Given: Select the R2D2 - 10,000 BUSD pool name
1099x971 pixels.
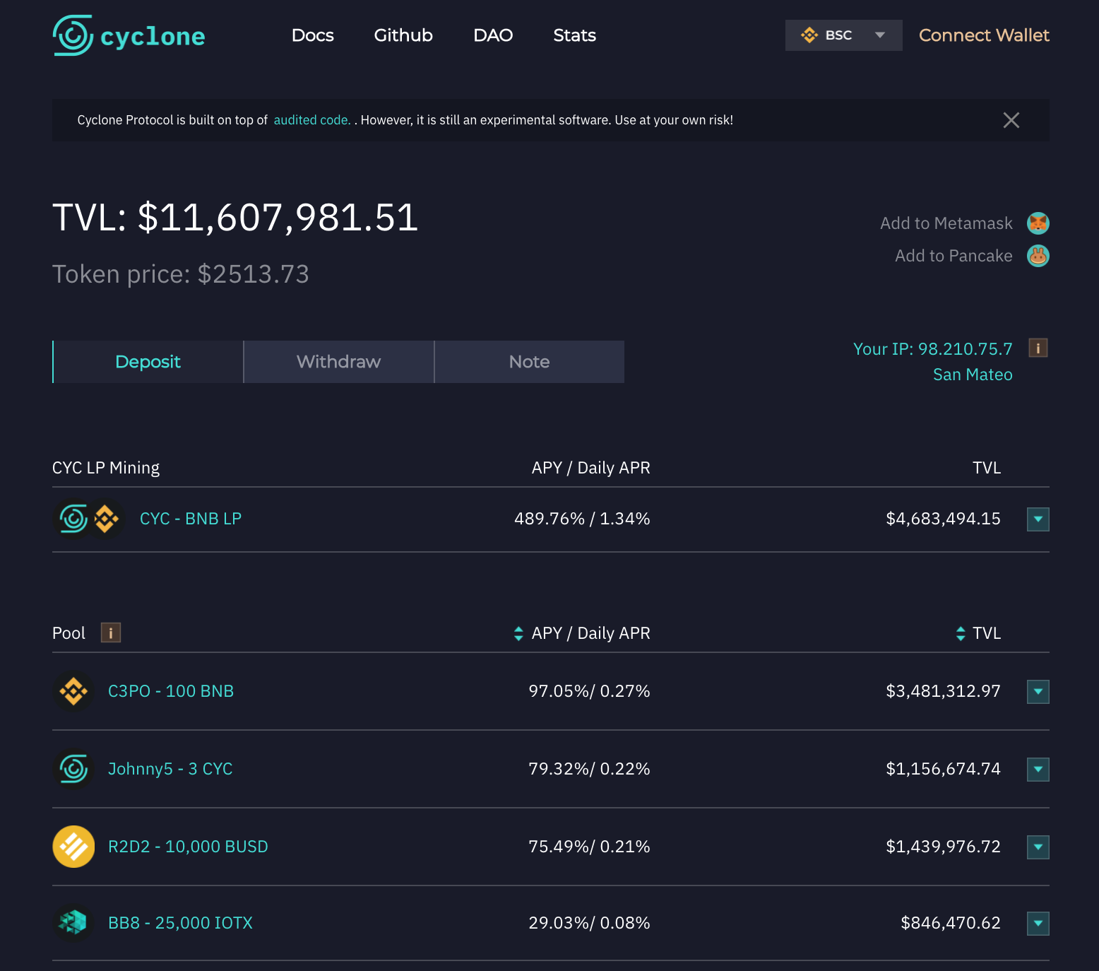Looking at the screenshot, I should point(188,847).
